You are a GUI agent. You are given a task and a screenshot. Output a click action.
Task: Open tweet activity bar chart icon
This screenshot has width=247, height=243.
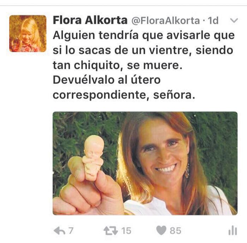pyautogui.click(x=233, y=231)
